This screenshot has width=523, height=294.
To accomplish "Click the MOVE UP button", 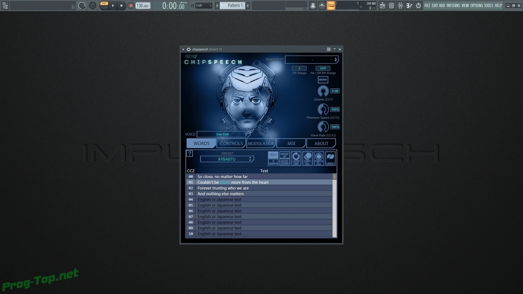I will point(285,155).
